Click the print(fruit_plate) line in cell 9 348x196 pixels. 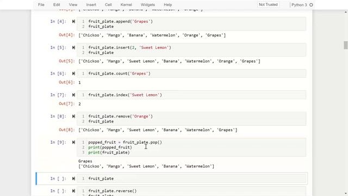coord(109,152)
